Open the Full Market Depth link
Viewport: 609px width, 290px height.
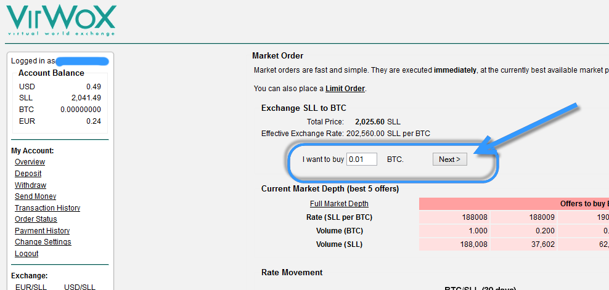[339, 204]
